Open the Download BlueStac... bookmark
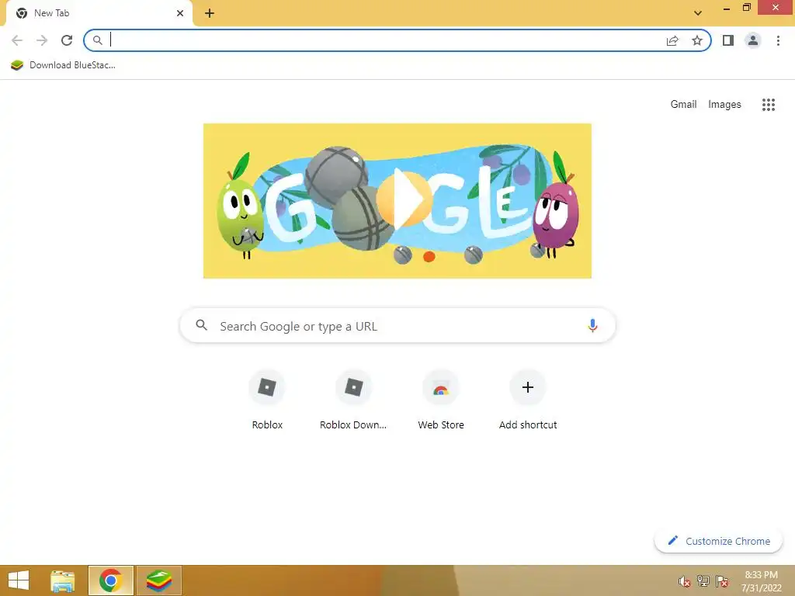The width and height of the screenshot is (795, 596). coord(64,65)
